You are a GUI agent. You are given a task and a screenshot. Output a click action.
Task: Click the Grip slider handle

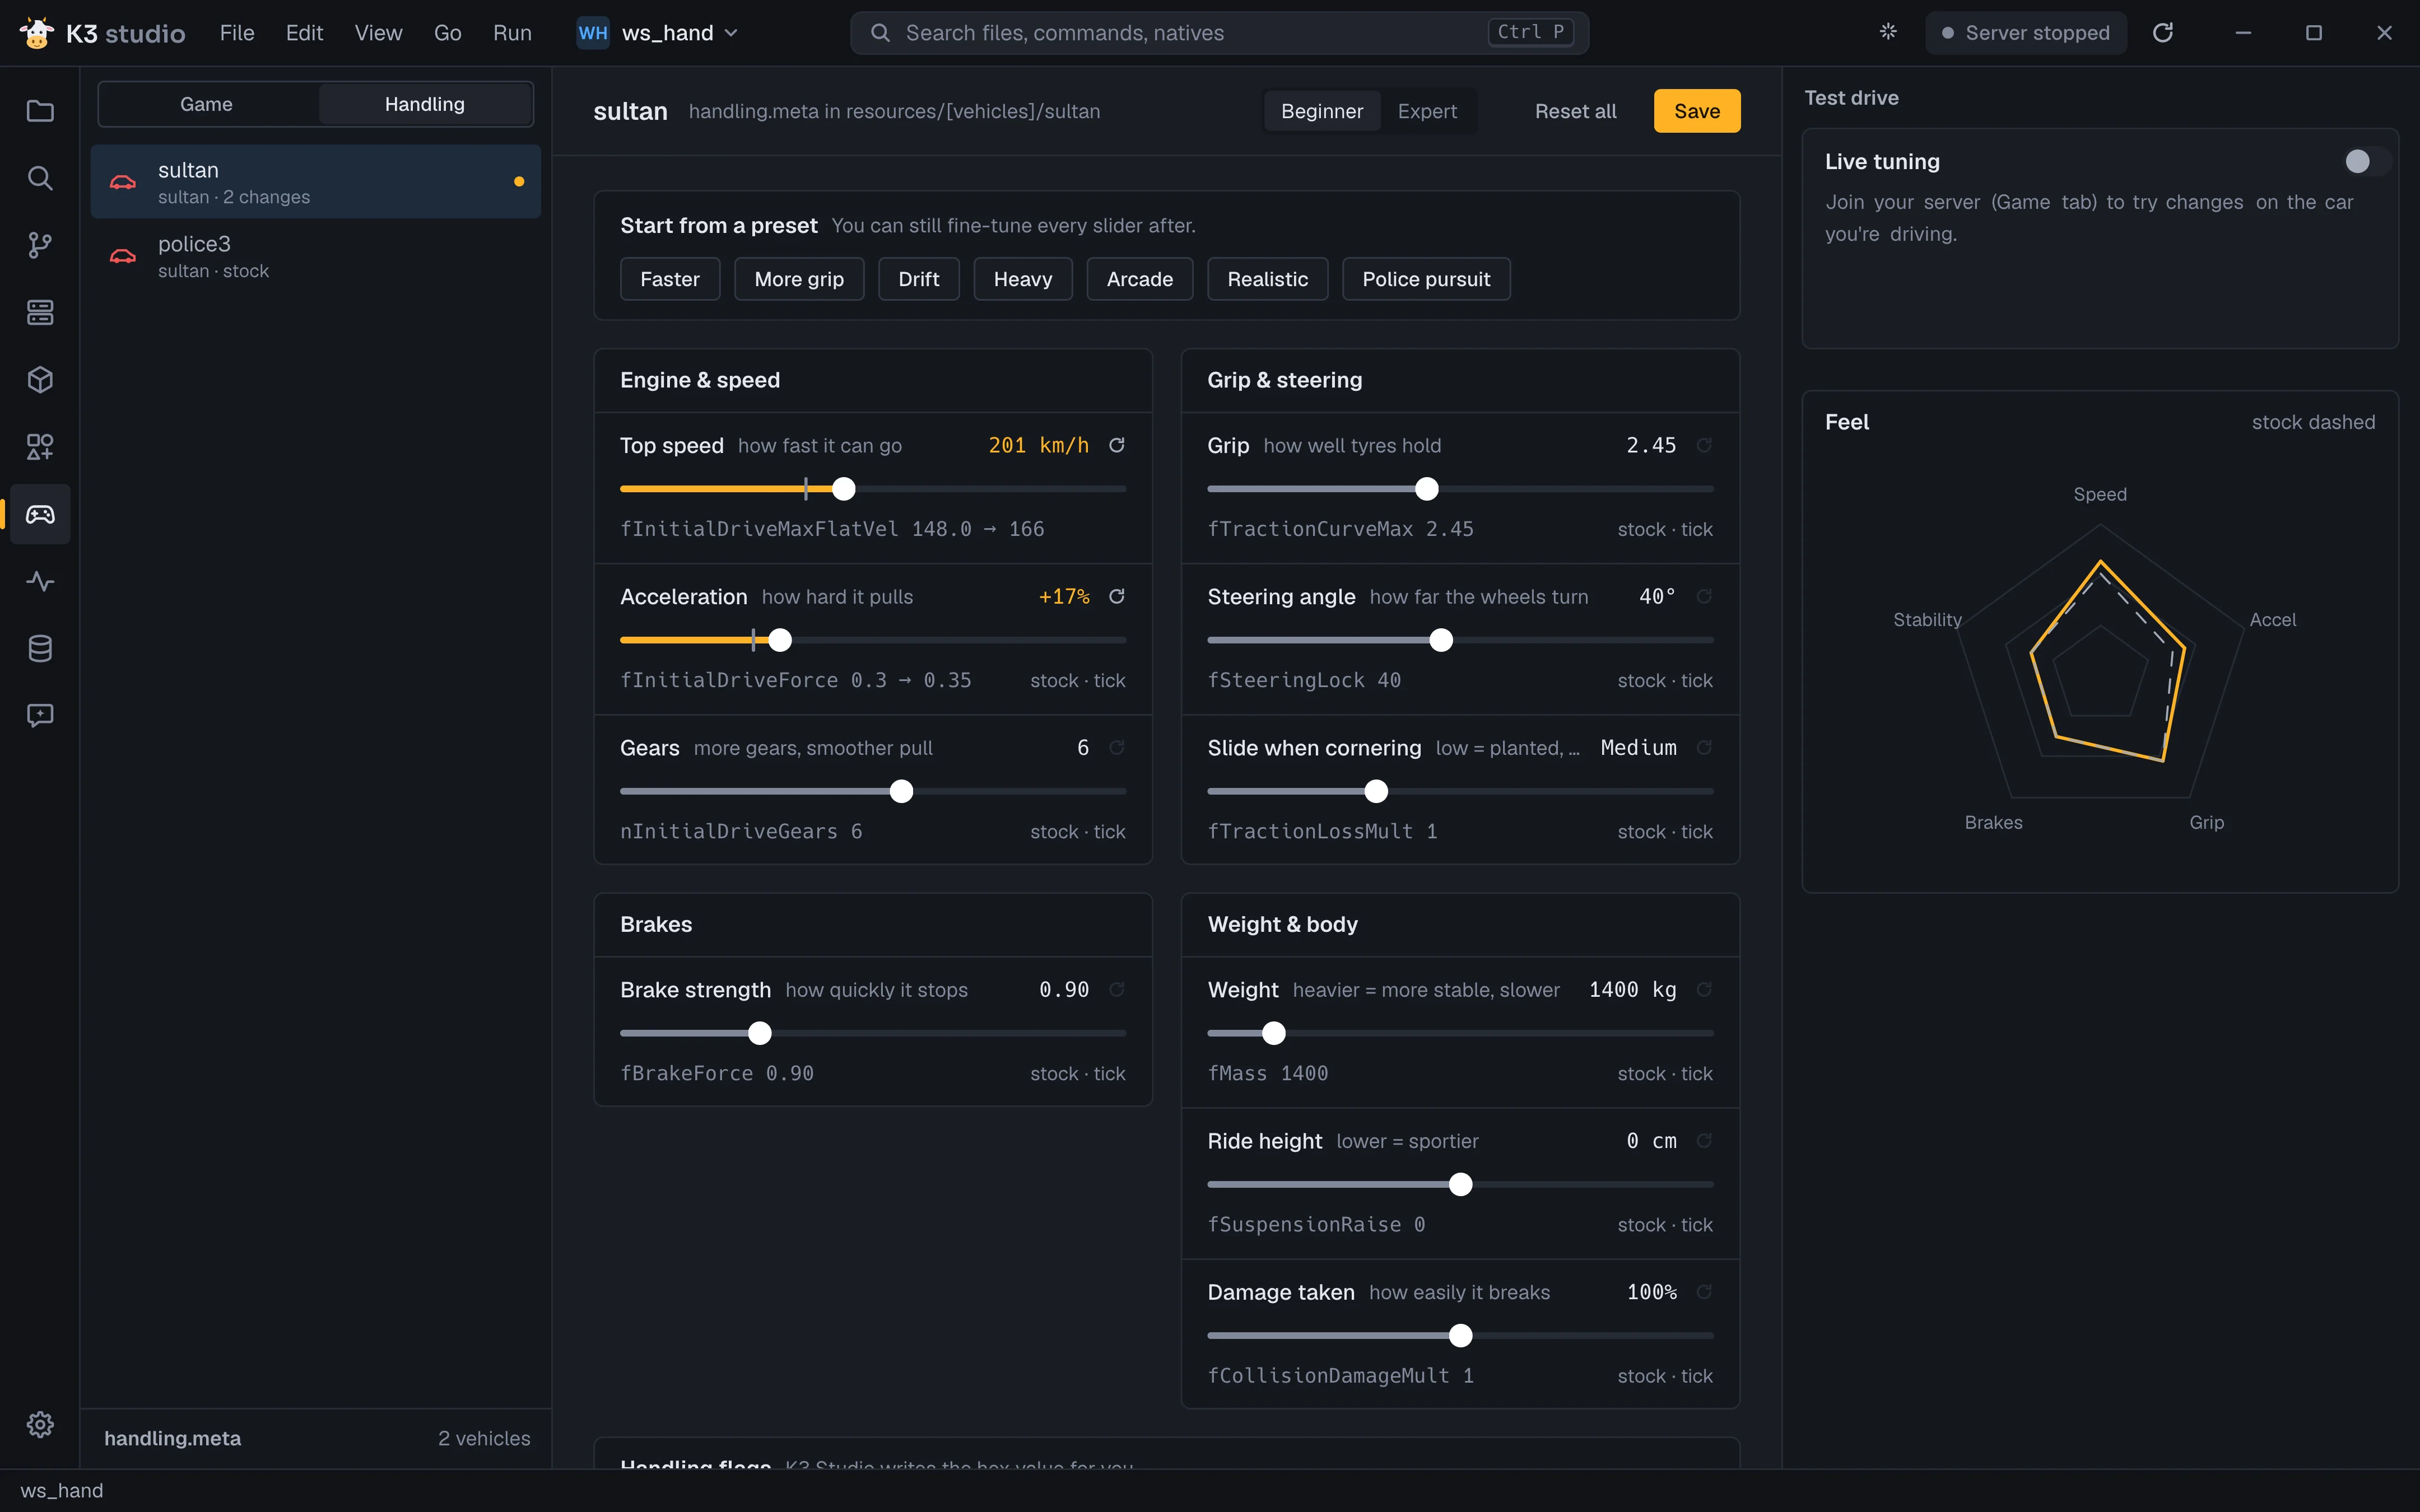coord(1427,489)
